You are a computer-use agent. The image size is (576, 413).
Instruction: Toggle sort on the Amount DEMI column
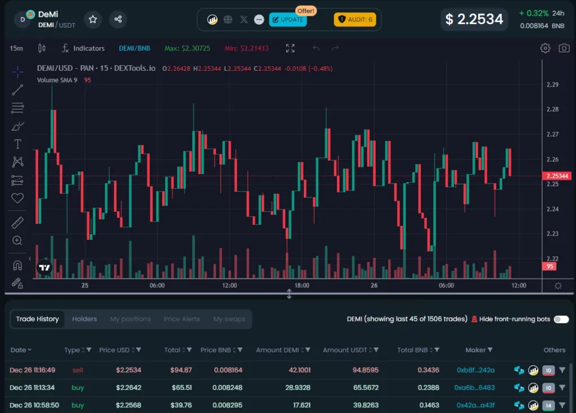(x=302, y=350)
